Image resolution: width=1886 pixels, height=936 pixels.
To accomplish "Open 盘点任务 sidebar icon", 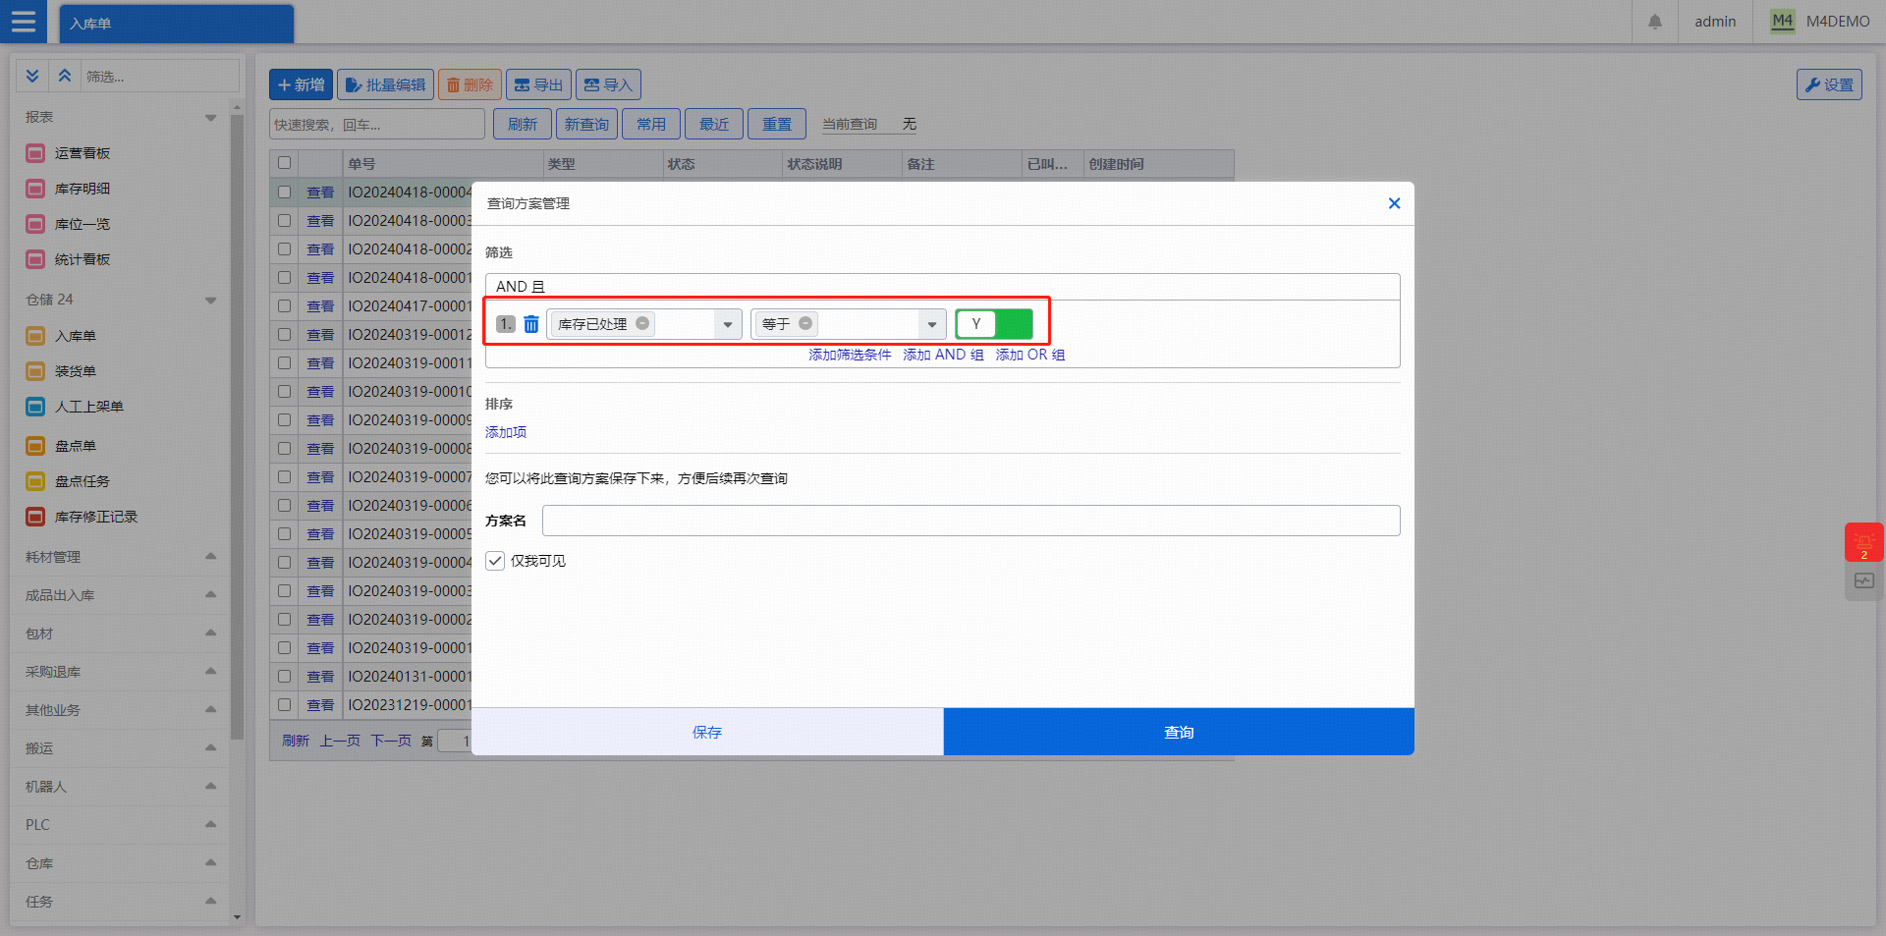I will click(35, 481).
